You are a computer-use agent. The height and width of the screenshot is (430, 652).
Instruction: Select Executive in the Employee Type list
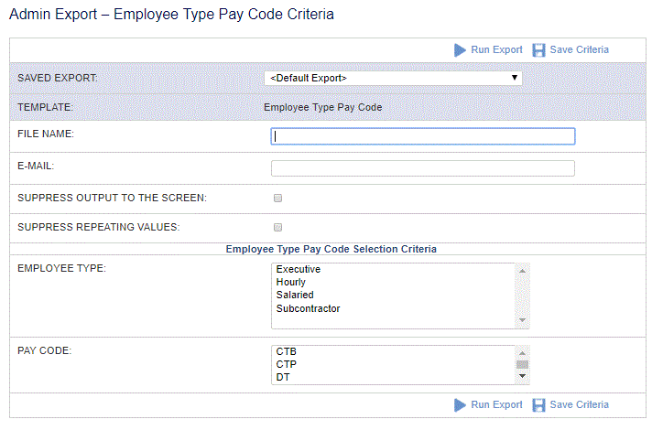coord(299,269)
